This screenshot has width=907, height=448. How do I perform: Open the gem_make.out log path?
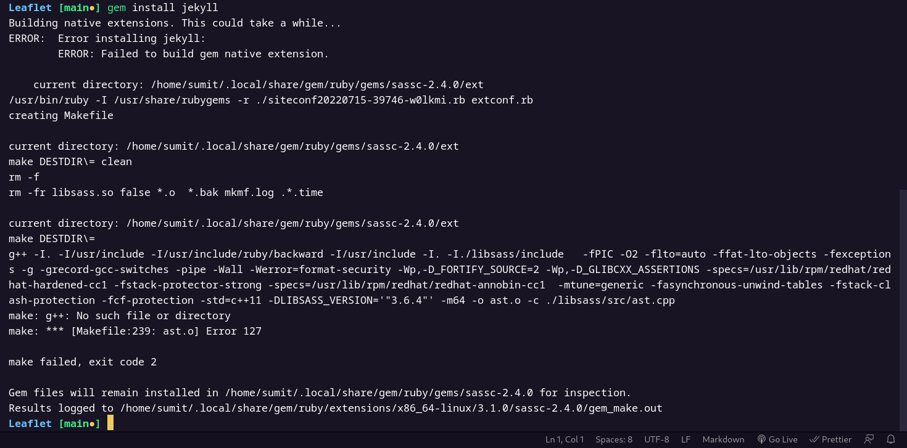point(389,408)
